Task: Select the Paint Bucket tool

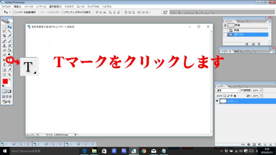Action: click(x=9, y=50)
